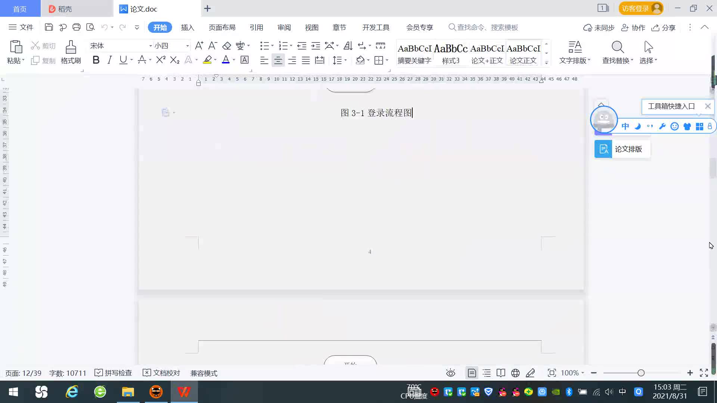The height and width of the screenshot is (403, 717).
Task: Expand numbered list dropdown arrow
Action: pos(291,46)
